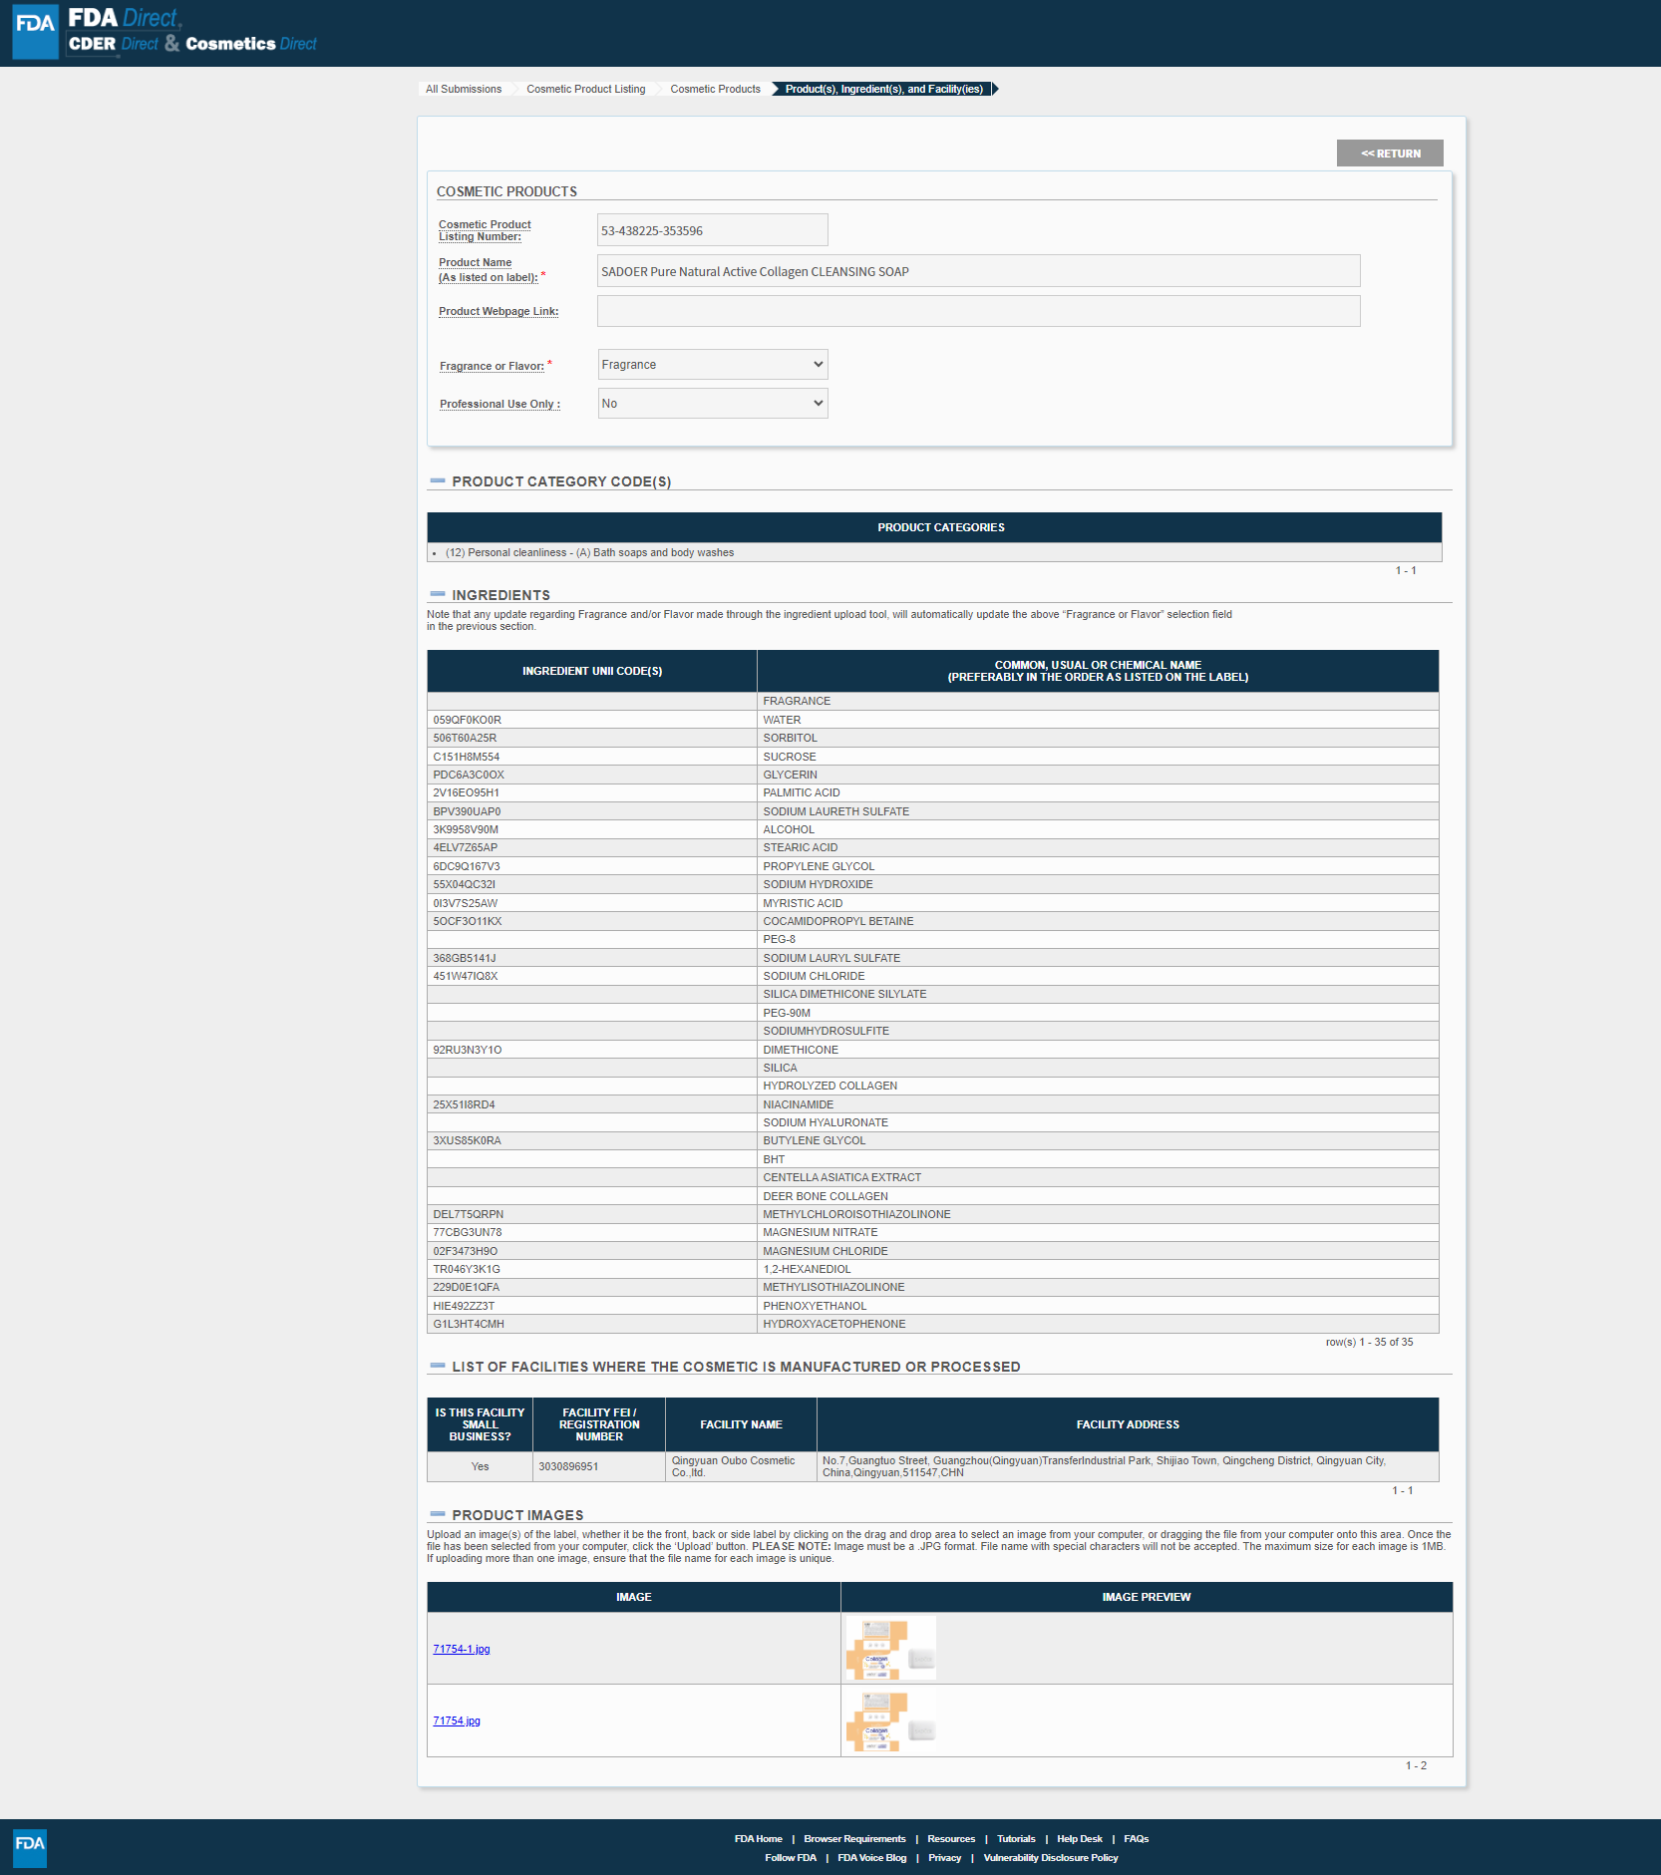Viewport: 1661px width, 1875px height.
Task: Go to Cosmetic Products breadcrumb
Action: tap(715, 90)
